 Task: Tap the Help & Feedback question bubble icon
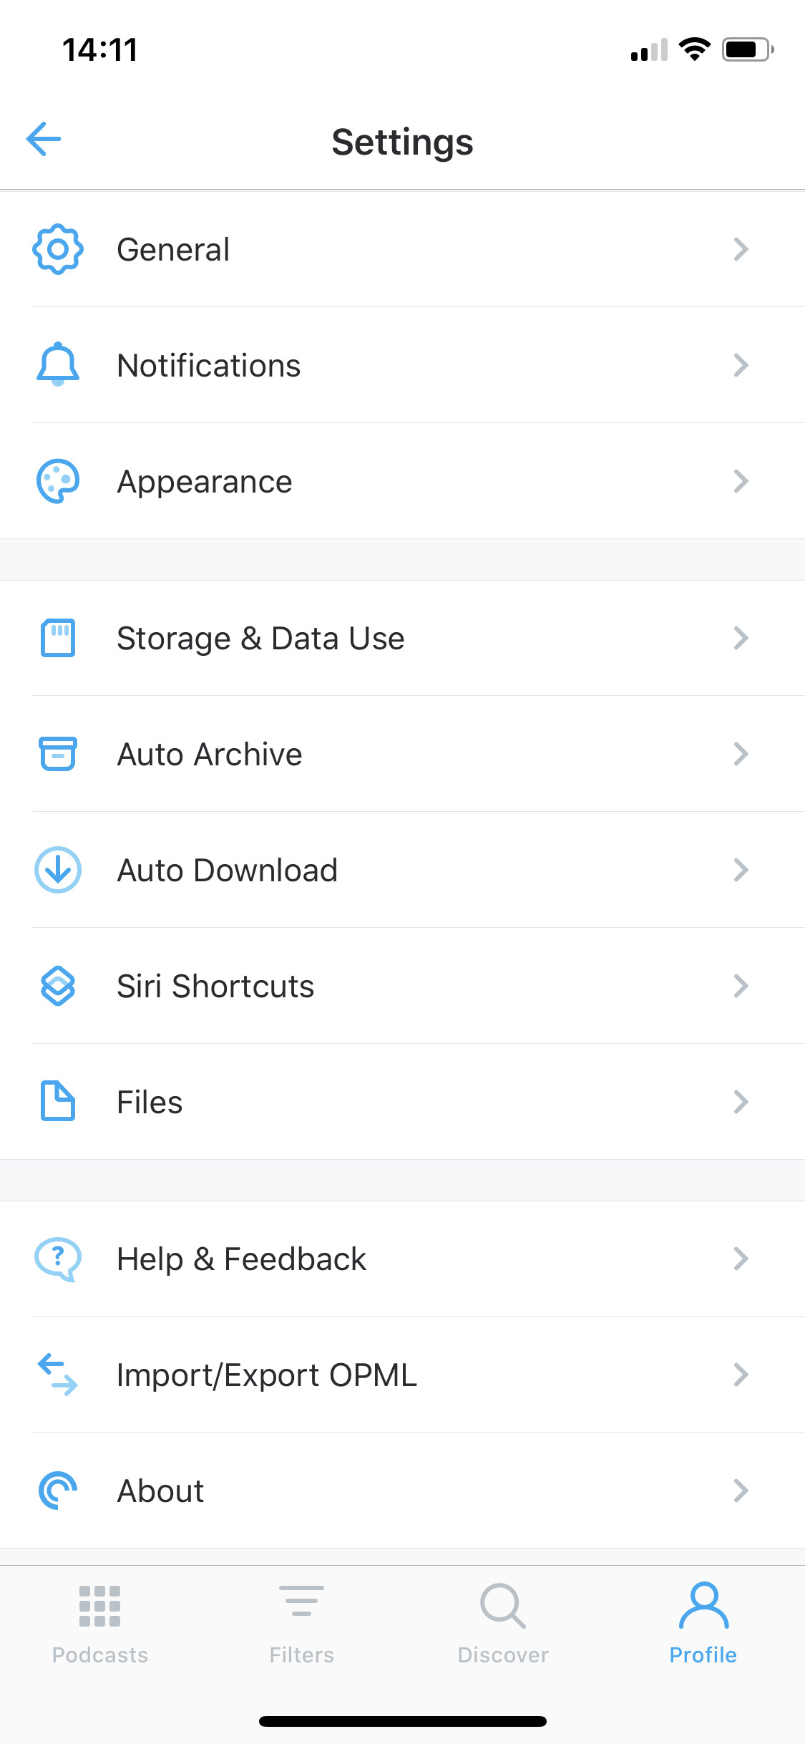tap(58, 1259)
